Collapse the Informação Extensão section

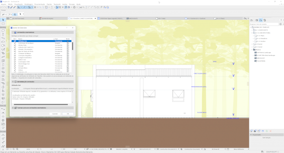(x=13, y=81)
